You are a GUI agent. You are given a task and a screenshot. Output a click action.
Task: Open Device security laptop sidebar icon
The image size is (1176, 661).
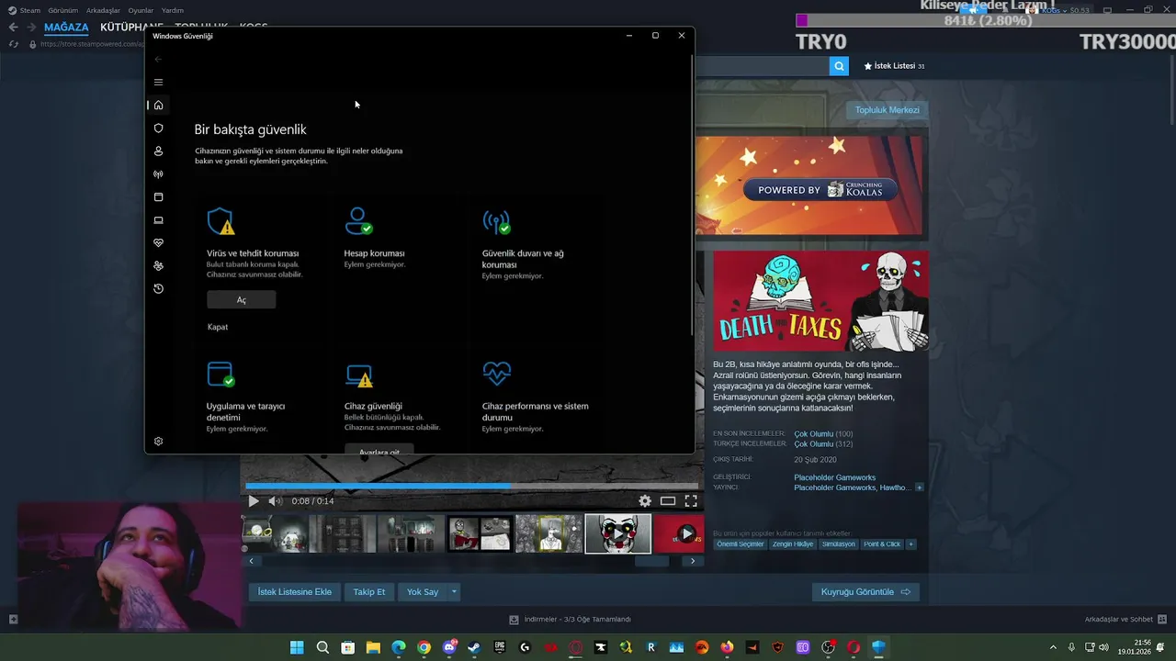click(158, 219)
